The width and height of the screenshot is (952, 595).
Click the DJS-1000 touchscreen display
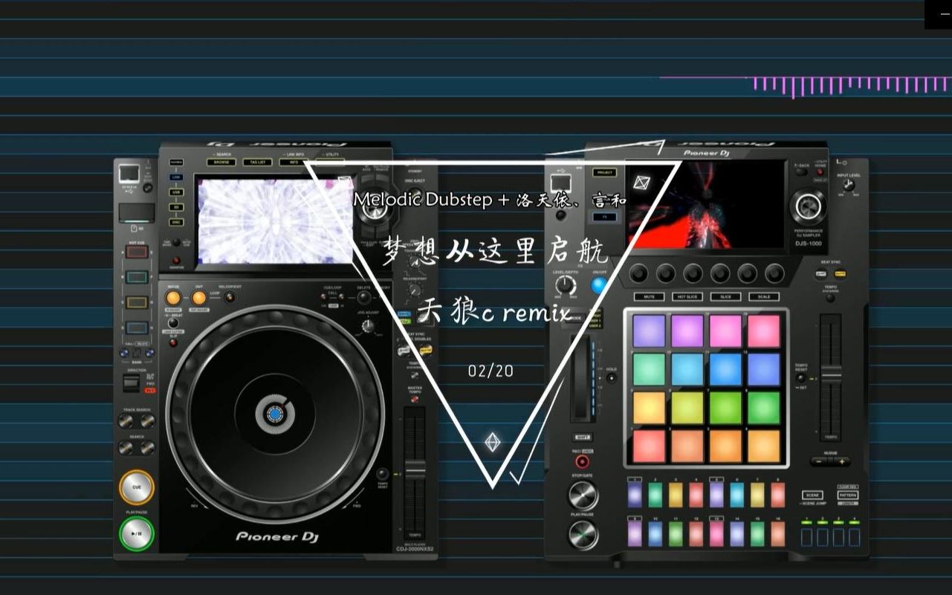pyautogui.click(x=705, y=204)
